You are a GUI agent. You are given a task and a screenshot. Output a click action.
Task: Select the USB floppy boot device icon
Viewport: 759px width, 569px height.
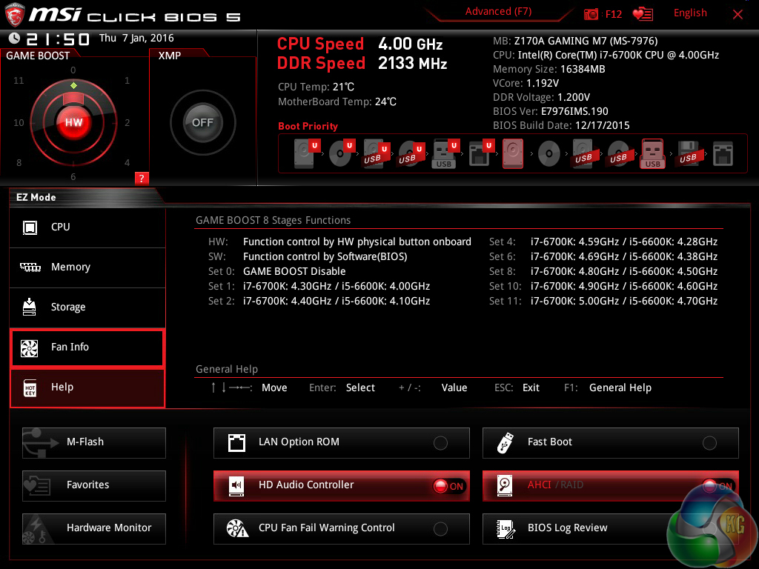(688, 154)
